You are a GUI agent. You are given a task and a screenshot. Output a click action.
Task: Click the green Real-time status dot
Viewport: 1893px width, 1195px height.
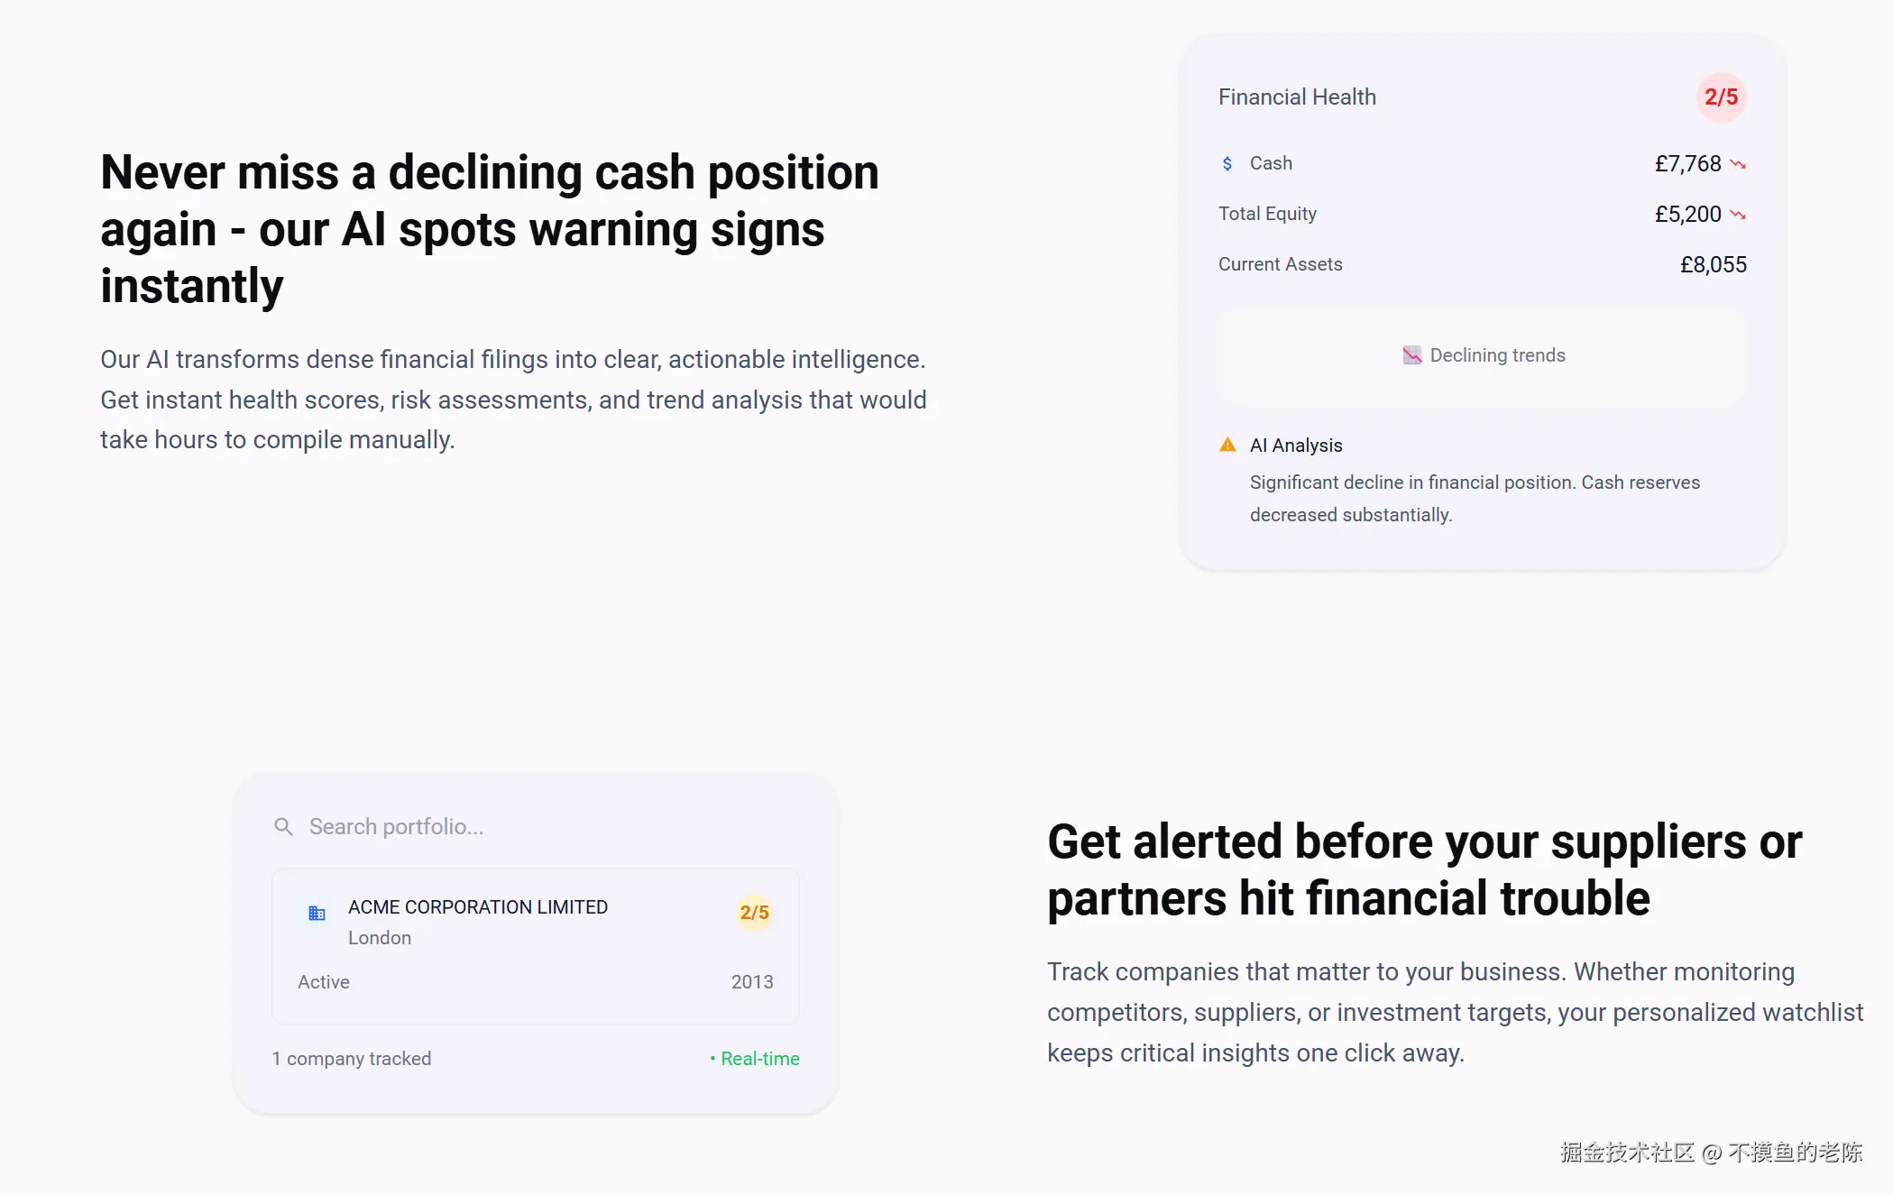(712, 1059)
